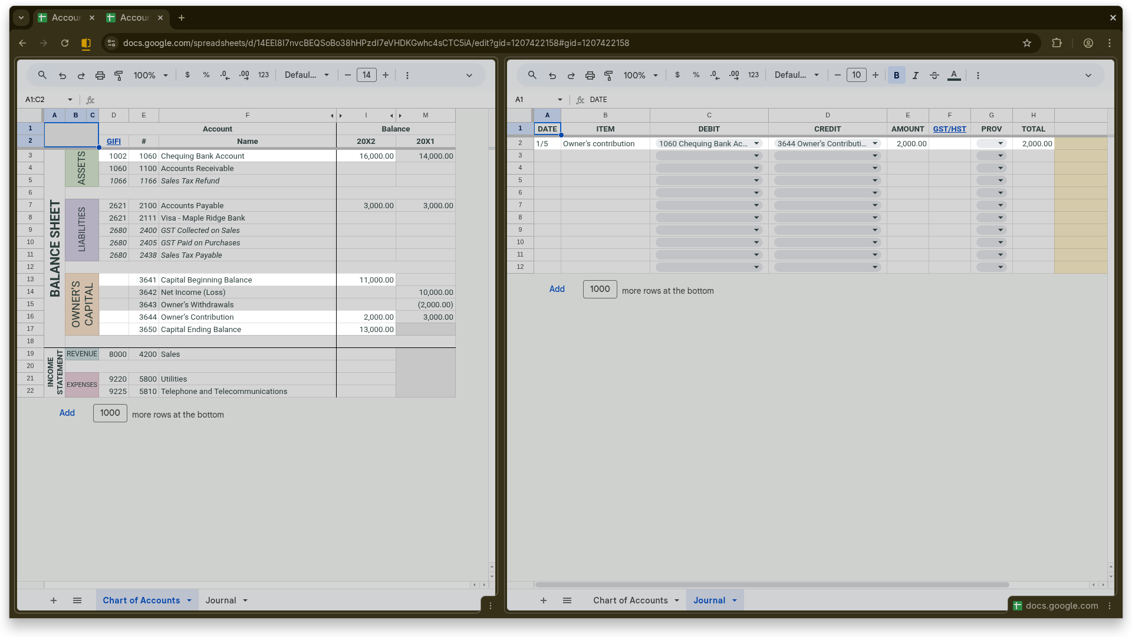This screenshot has width=1132, height=637.
Task: Open the PROV dropdown in row 2
Action: (x=1000, y=143)
